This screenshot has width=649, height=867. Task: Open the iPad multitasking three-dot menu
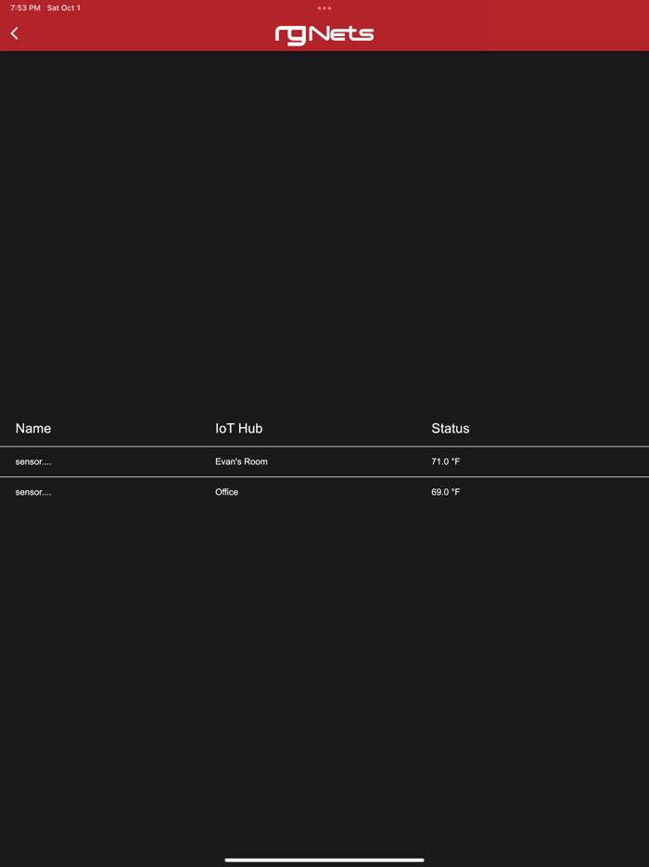pos(324,7)
